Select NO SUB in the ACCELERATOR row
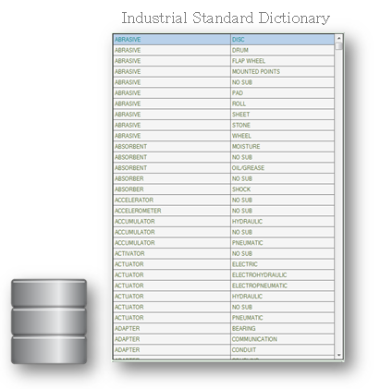 [282, 200]
